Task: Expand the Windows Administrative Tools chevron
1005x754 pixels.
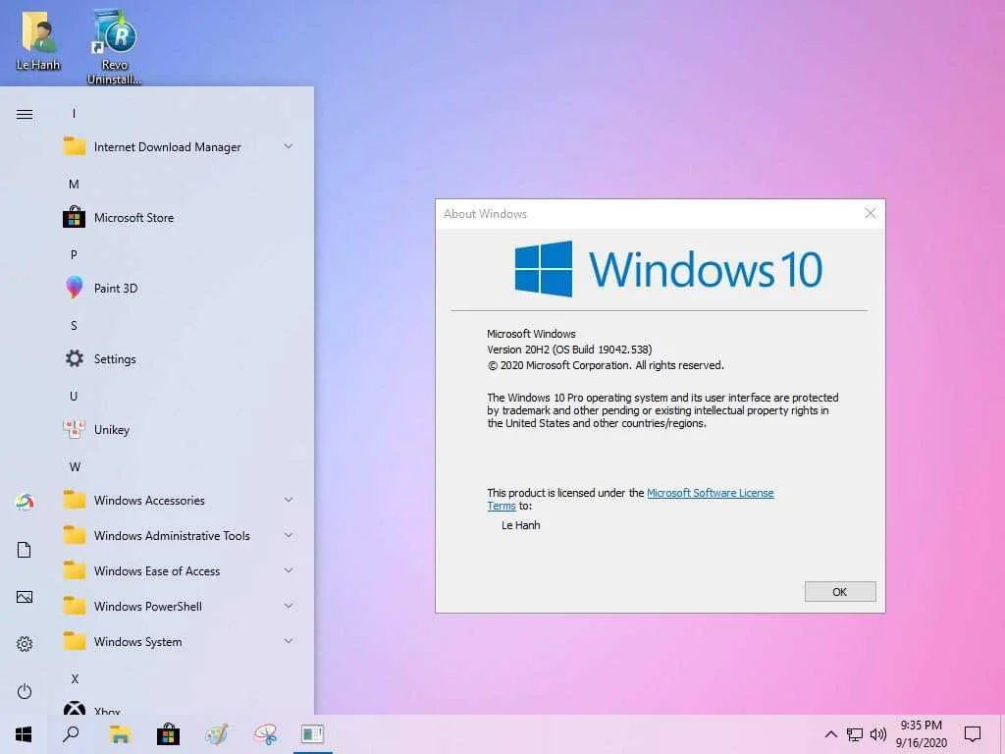Action: (x=289, y=535)
